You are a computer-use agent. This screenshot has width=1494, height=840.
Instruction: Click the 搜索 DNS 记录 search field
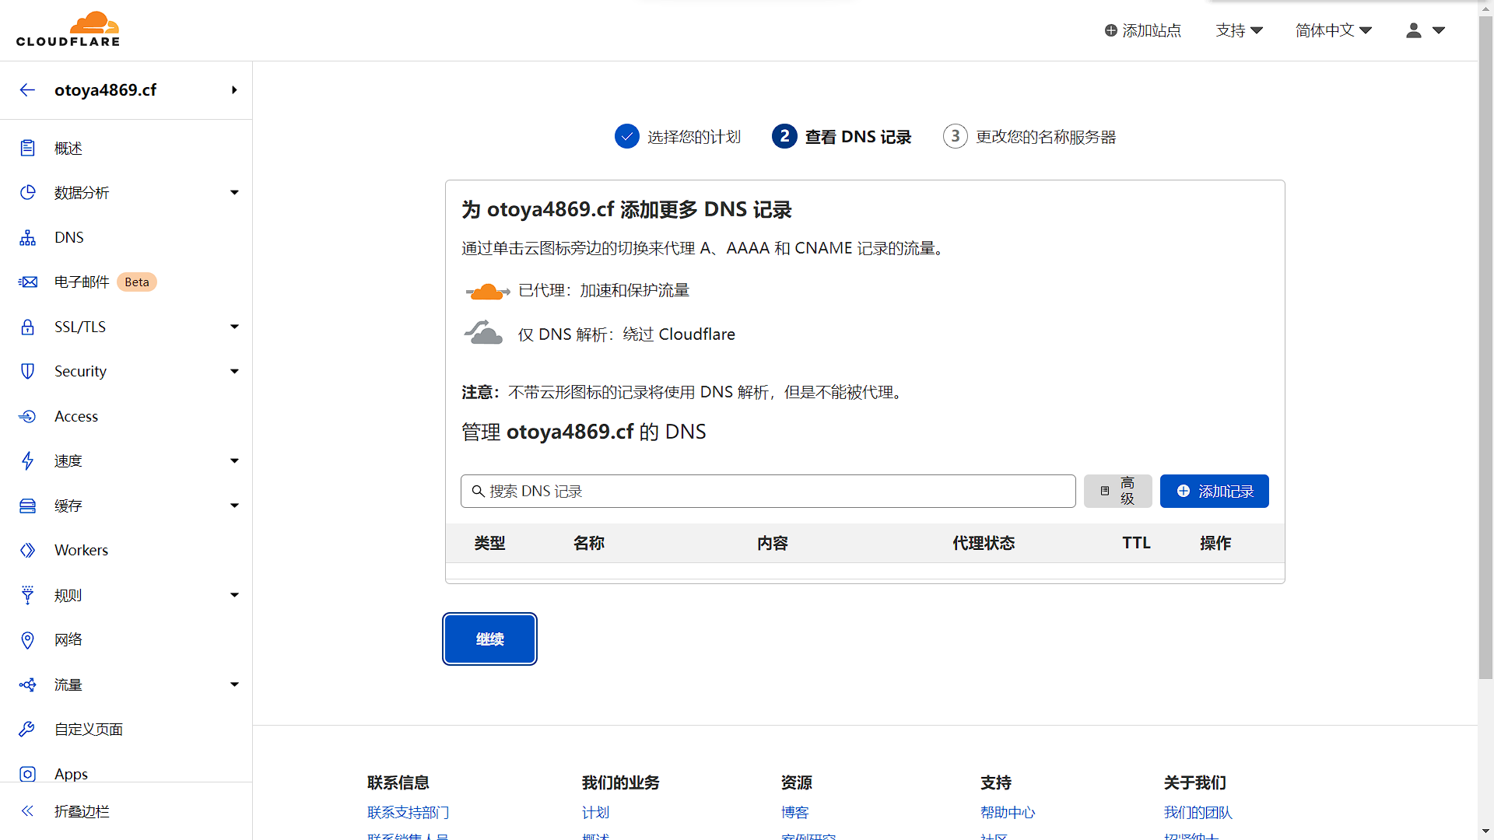768,492
